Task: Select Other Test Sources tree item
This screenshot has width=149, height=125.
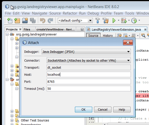Action: (35, 120)
